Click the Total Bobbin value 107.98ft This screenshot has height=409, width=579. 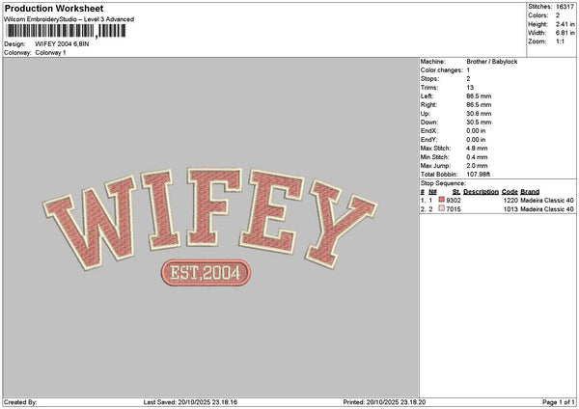tap(479, 175)
